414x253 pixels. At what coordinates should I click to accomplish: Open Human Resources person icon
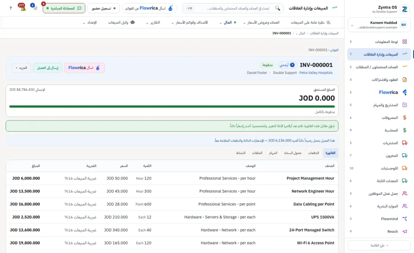(405, 206)
